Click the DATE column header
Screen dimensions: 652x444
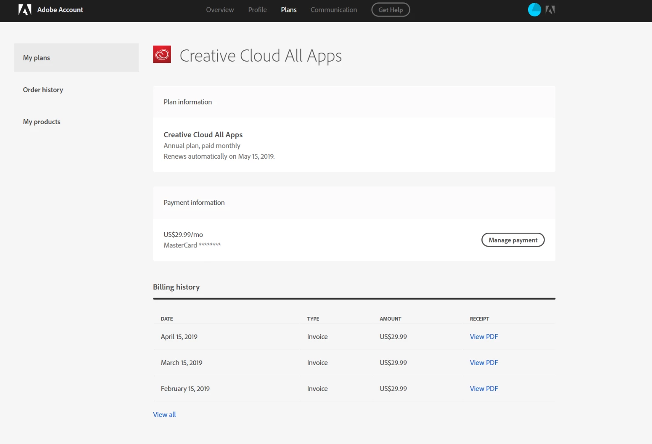pyautogui.click(x=167, y=319)
